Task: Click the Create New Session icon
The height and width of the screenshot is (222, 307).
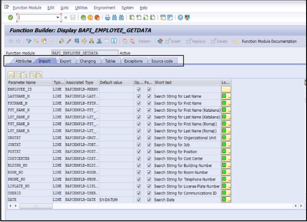Action: tap(163, 17)
